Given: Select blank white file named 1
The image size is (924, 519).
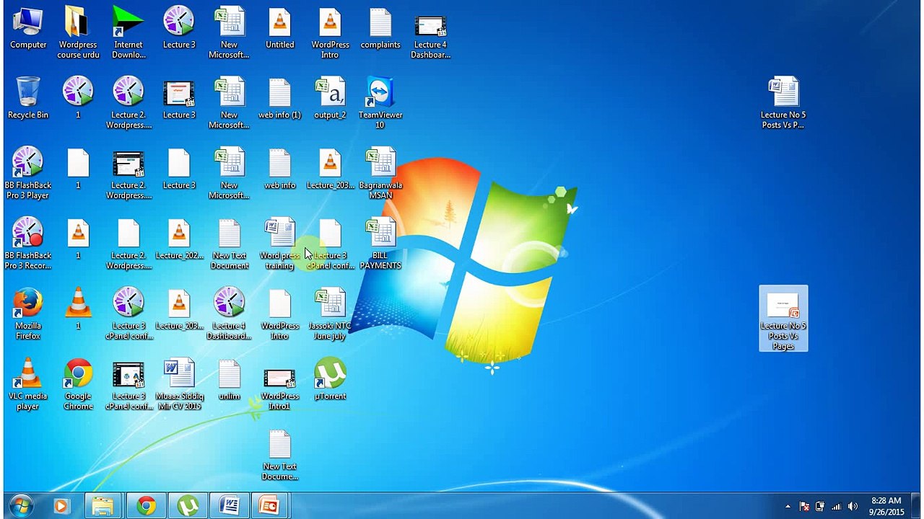Looking at the screenshot, I should coord(78,169).
